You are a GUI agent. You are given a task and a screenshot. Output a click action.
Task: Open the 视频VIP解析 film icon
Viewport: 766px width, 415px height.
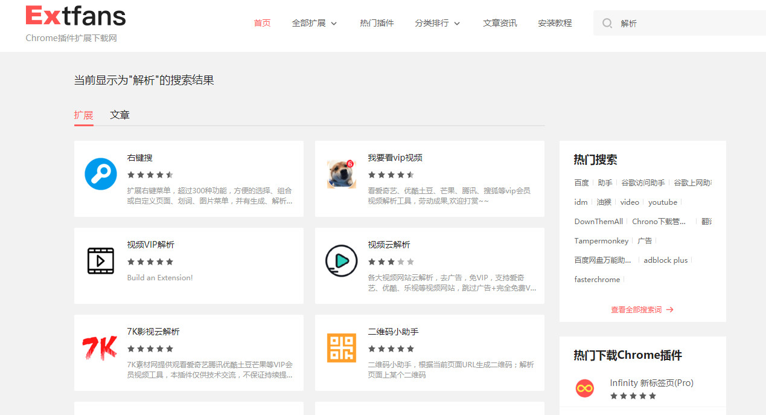pos(100,261)
